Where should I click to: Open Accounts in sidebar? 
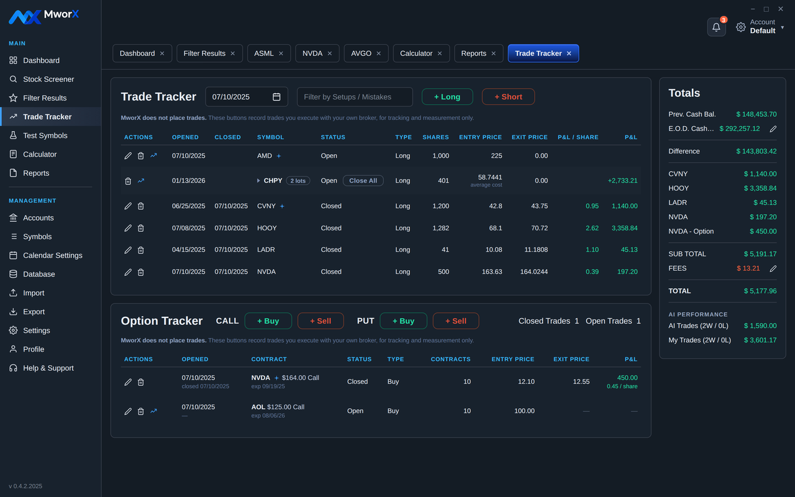(x=50, y=218)
